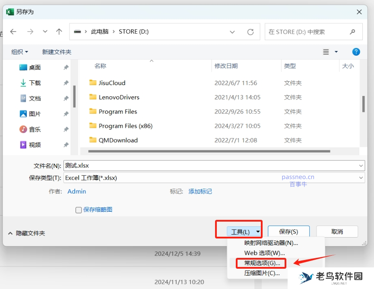This screenshot has height=289, width=374.
Task: Open the 保存类型 file type dropdown
Action: click(361, 178)
